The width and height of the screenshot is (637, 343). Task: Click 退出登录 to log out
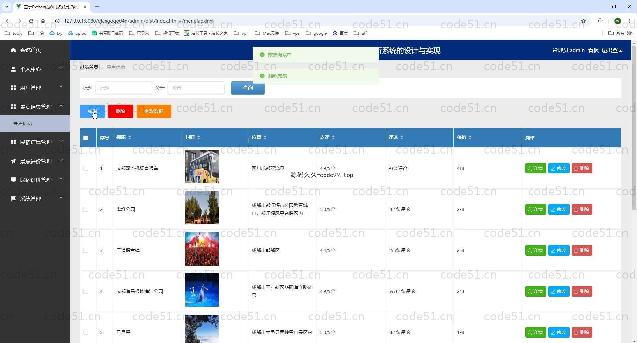(x=612, y=50)
